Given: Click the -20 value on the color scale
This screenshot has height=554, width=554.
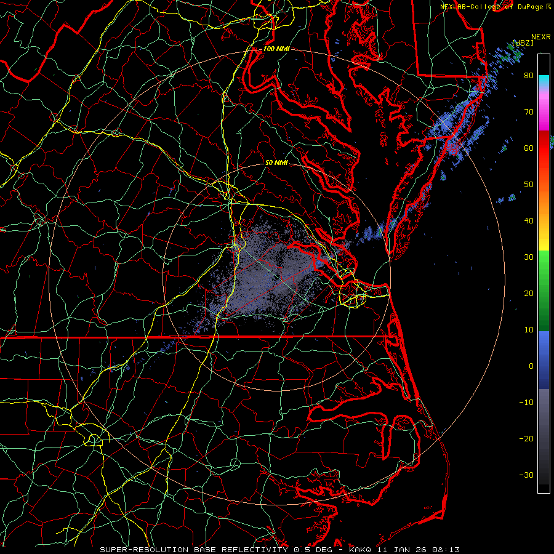Looking at the screenshot, I should click(526, 439).
